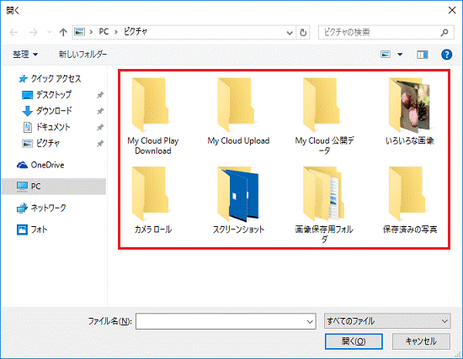Select PC in the navigation pane
Viewport: 463px width, 359px height.
pyautogui.click(x=54, y=187)
